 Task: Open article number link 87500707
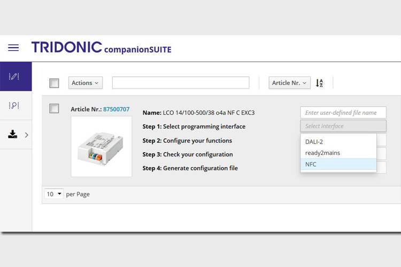click(x=117, y=109)
